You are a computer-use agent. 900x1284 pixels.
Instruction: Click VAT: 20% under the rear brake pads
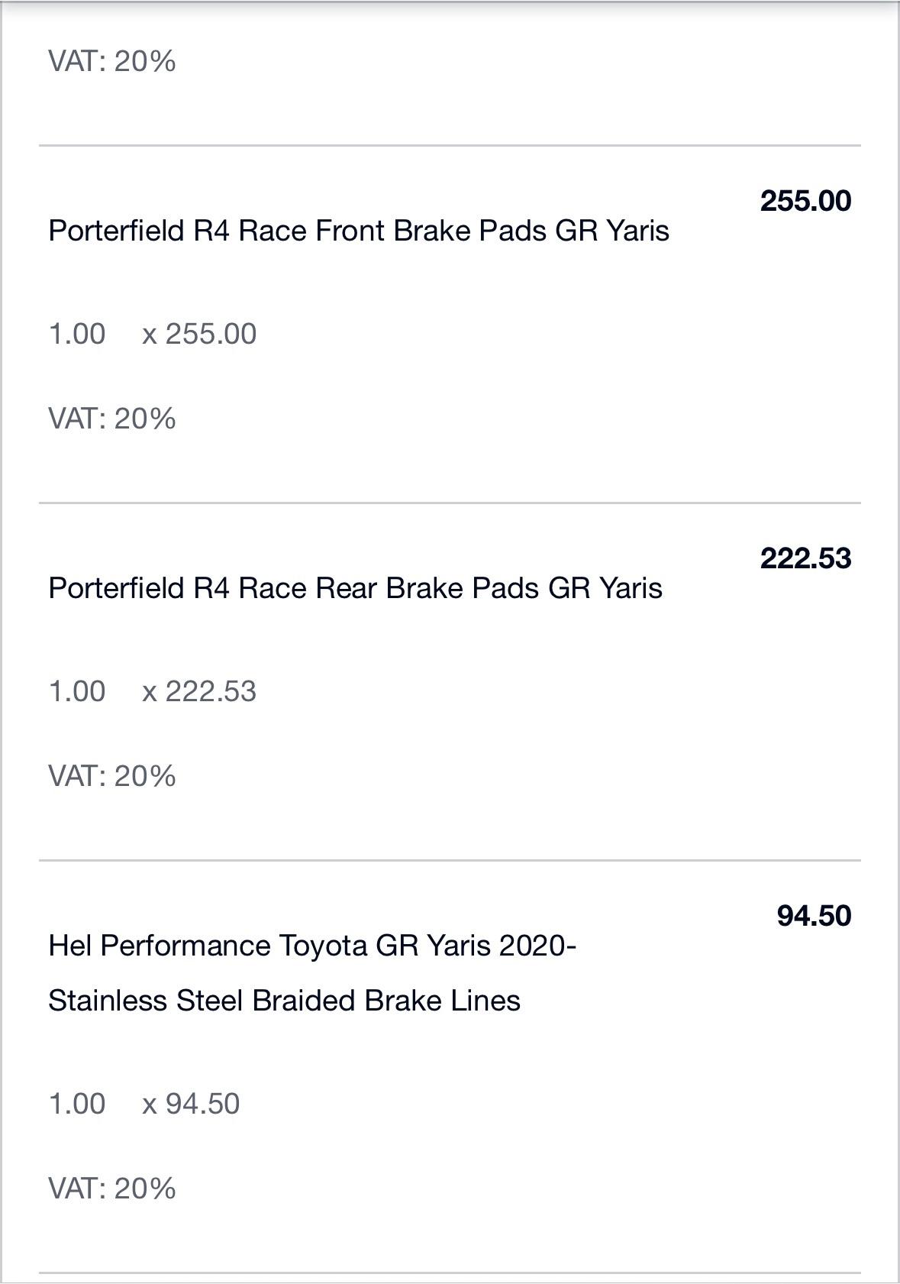pyautogui.click(x=112, y=776)
